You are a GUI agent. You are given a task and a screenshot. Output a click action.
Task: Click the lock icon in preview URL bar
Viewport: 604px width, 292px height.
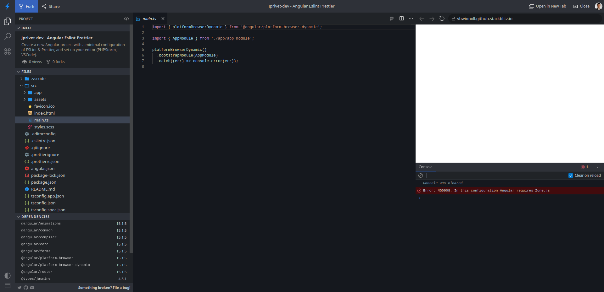[x=454, y=19]
